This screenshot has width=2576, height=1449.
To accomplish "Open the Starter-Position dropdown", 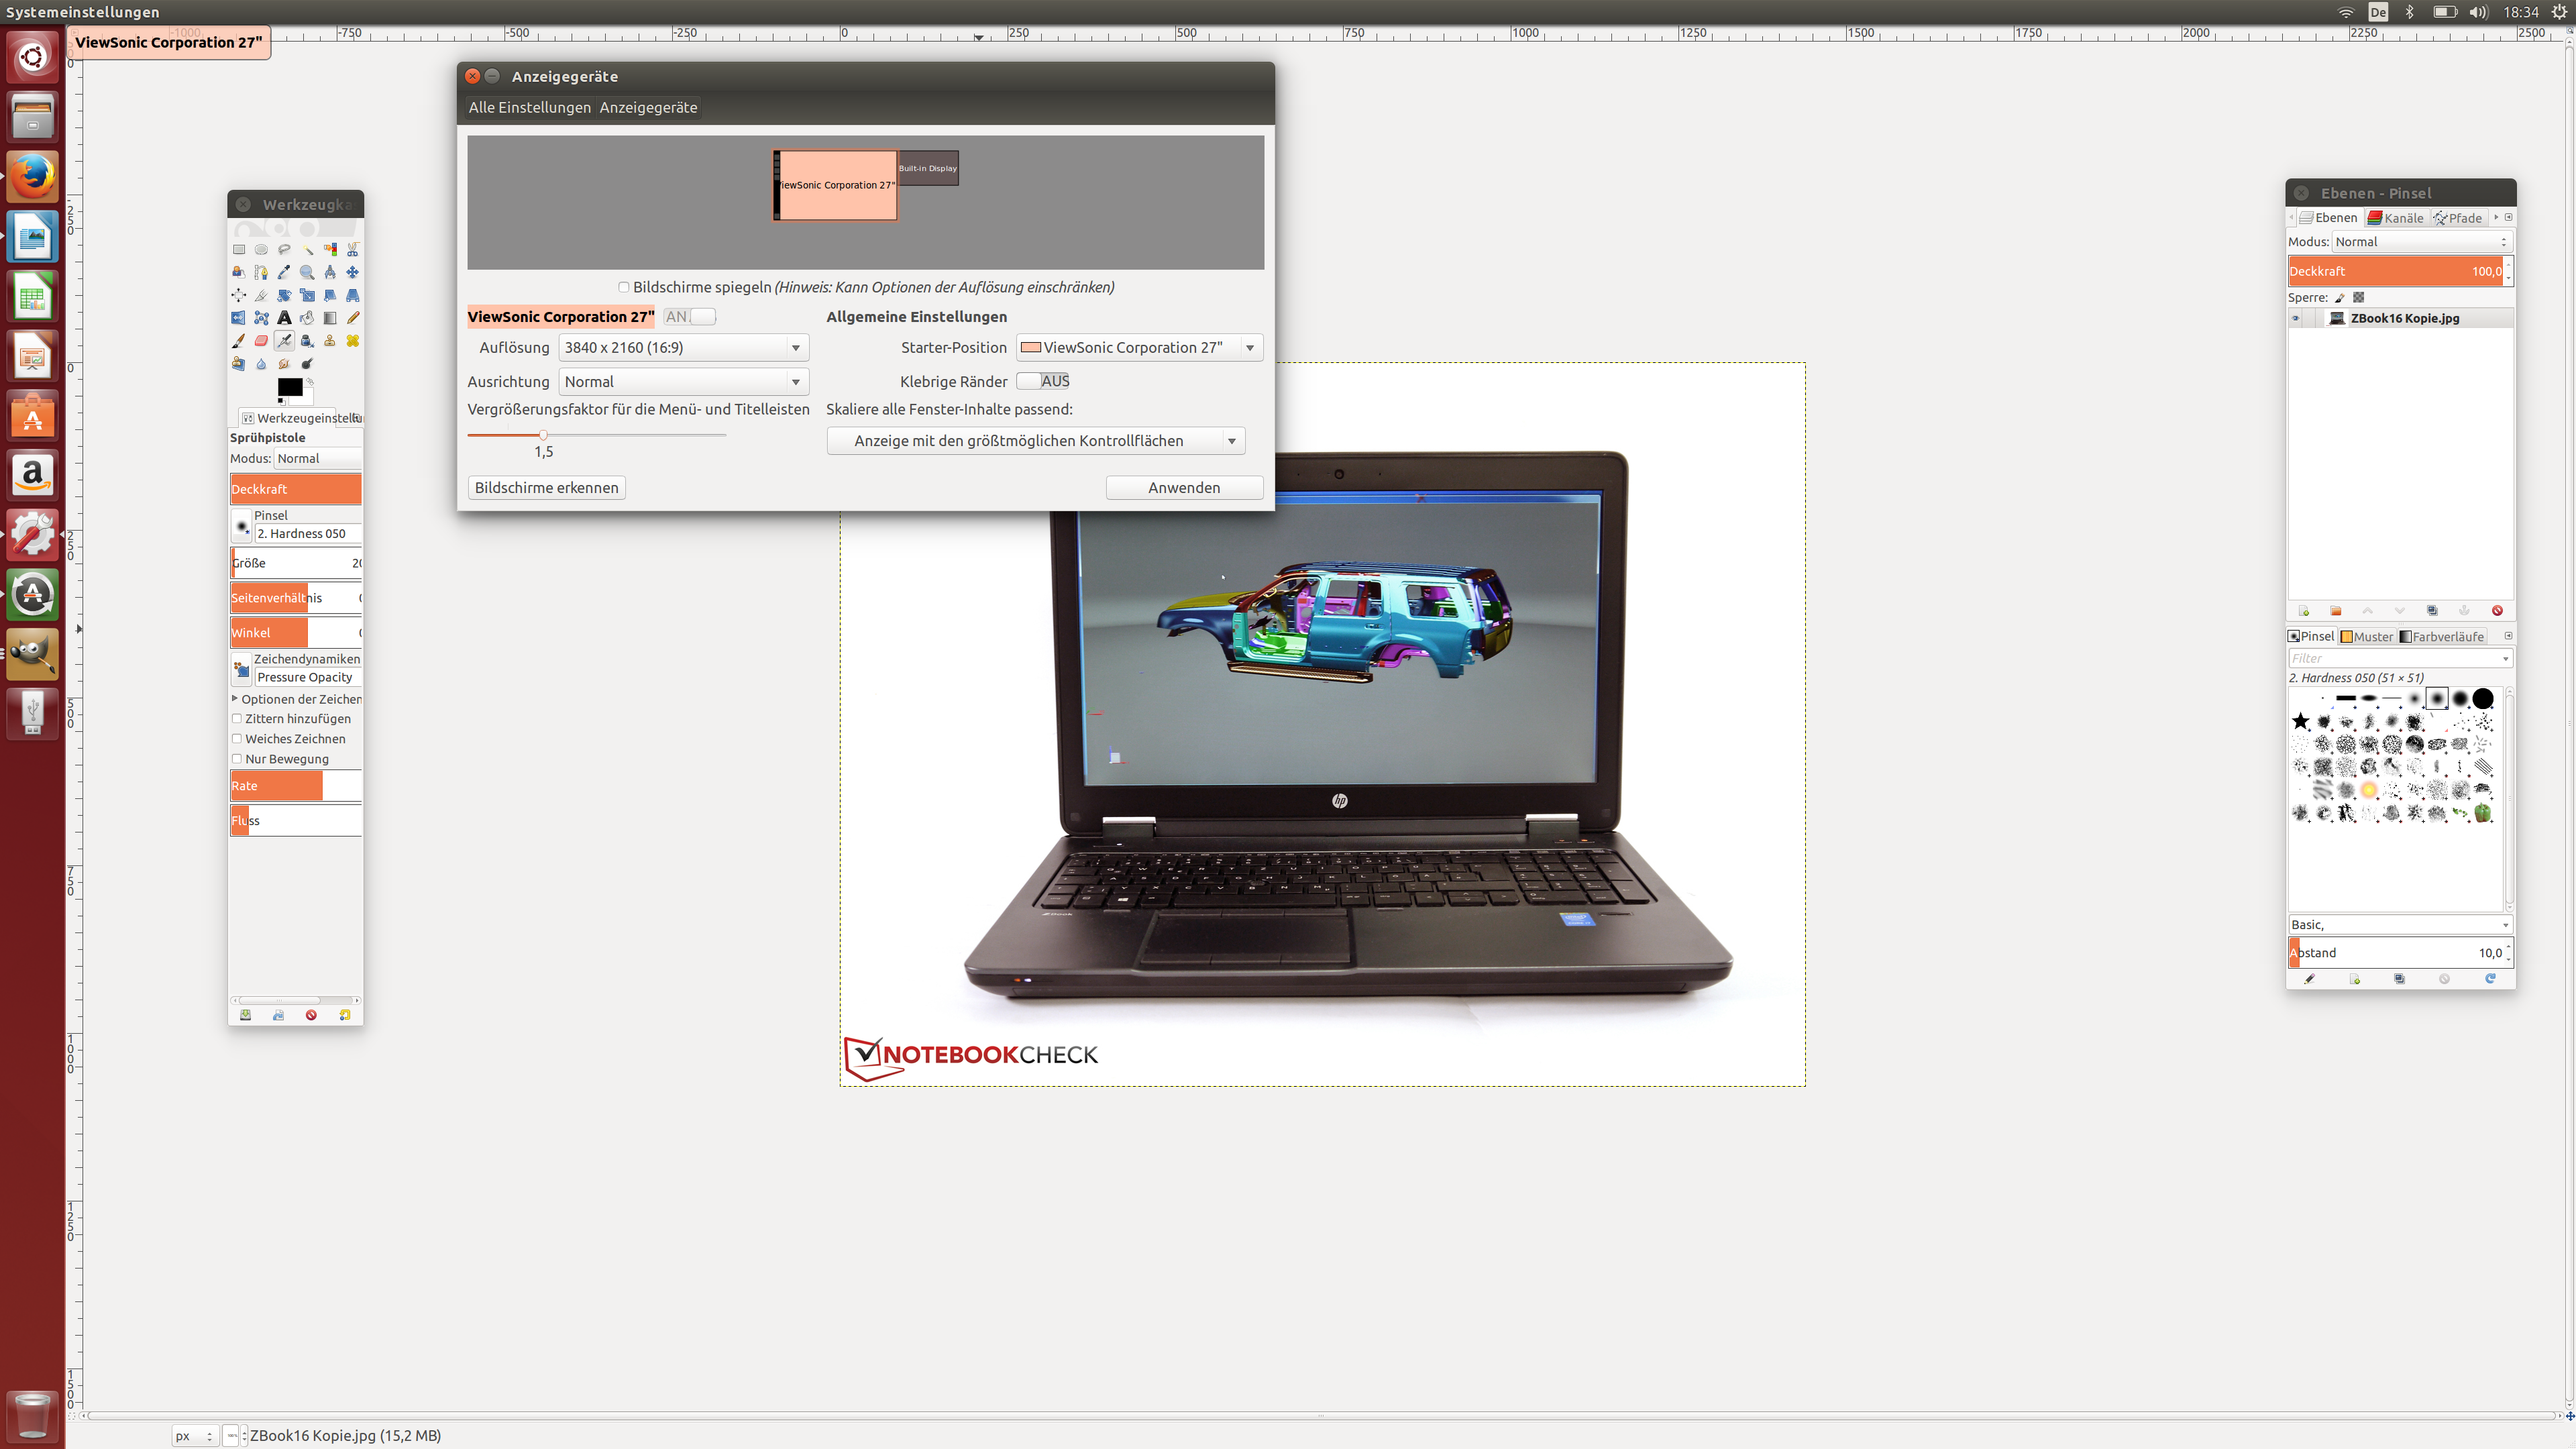I will coord(1139,348).
